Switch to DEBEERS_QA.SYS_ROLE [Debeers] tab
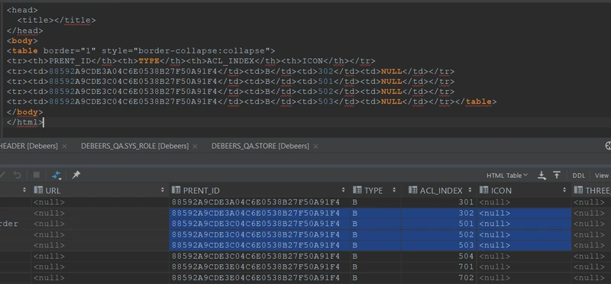This screenshot has height=284, width=611. coord(134,146)
